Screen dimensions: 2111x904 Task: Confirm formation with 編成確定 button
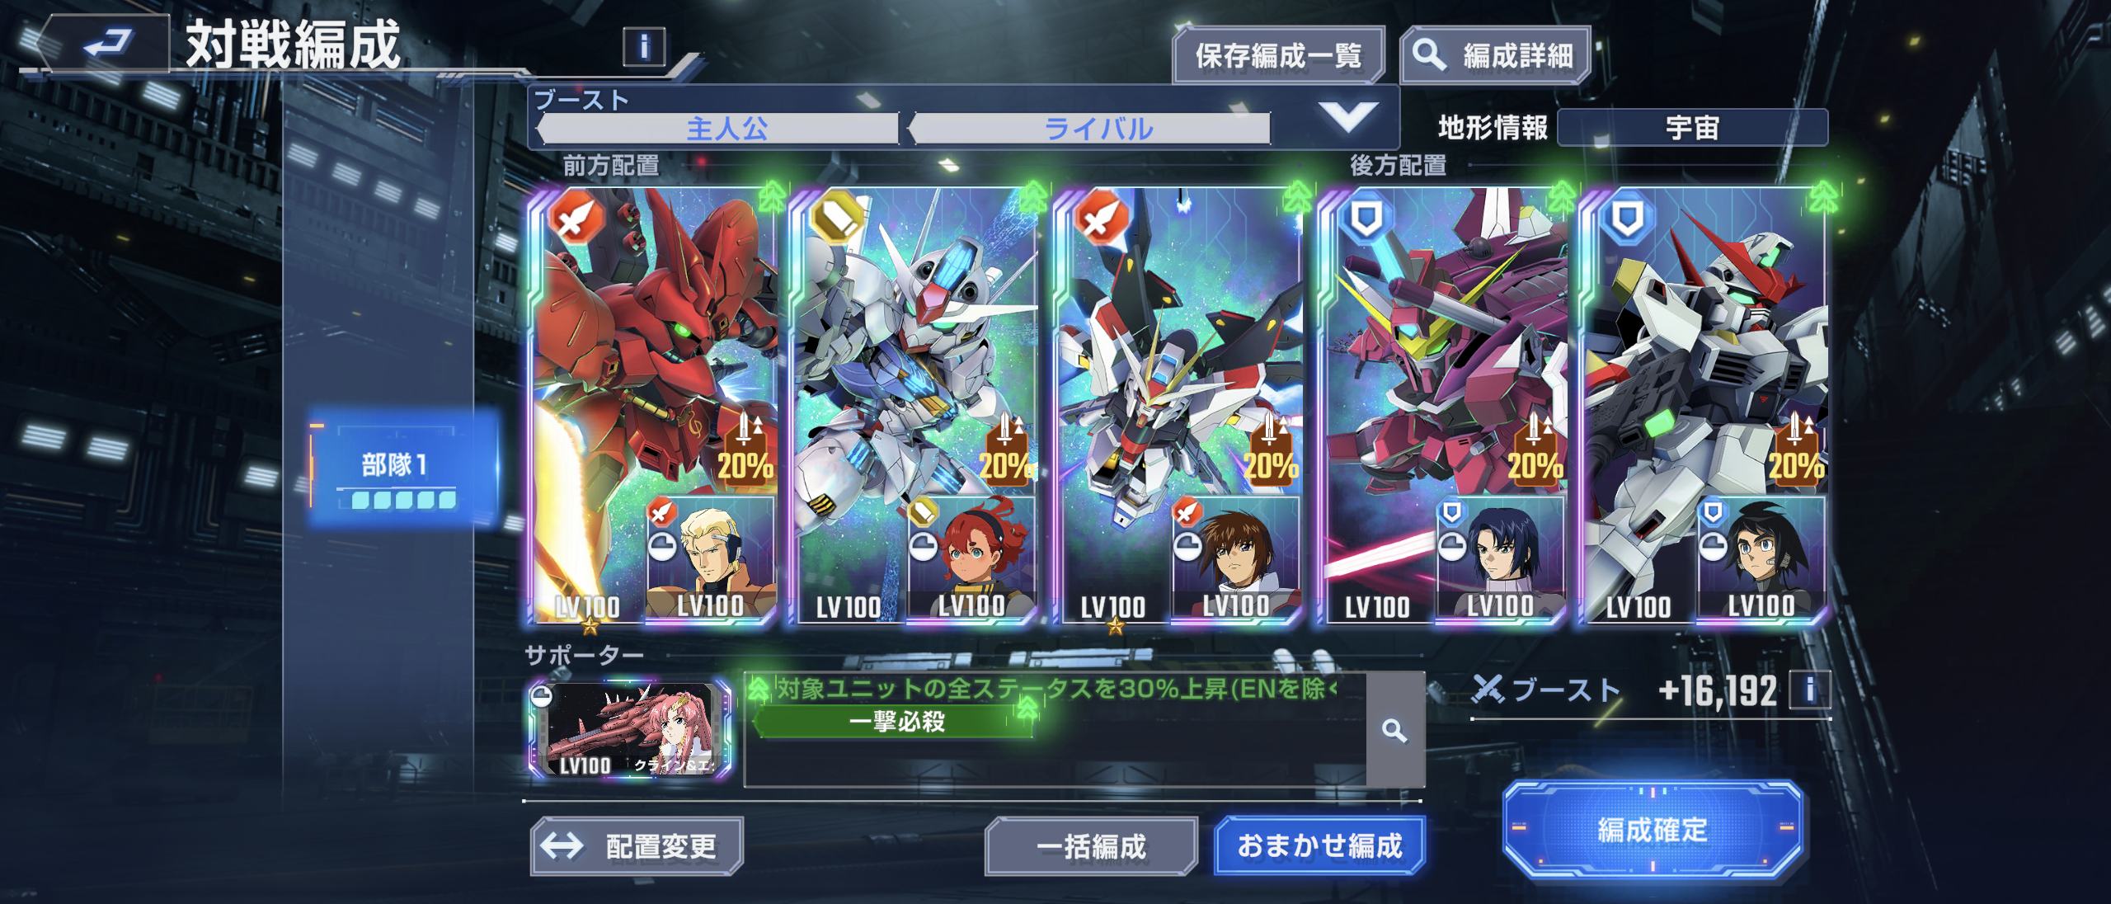(x=1653, y=829)
